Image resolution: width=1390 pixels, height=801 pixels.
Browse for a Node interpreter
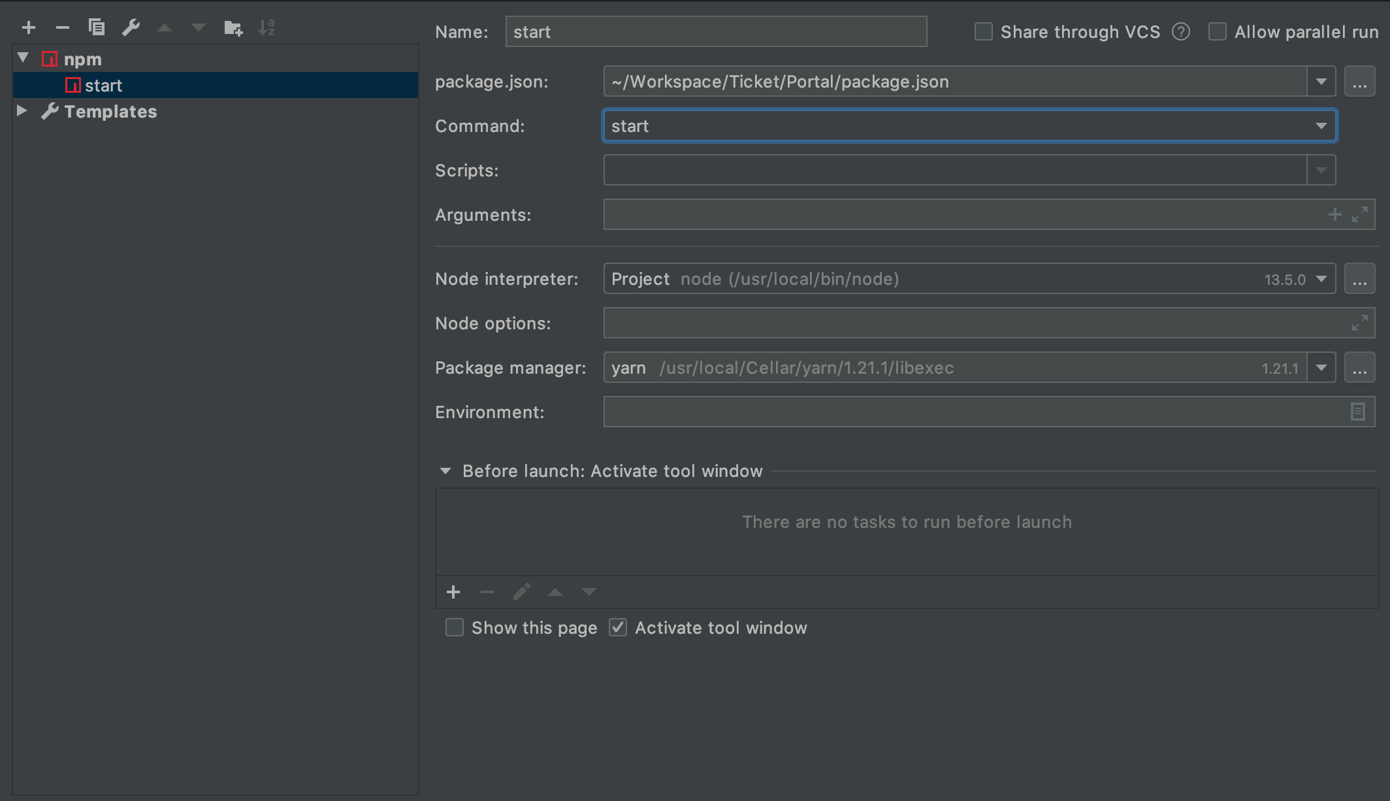pyautogui.click(x=1359, y=278)
